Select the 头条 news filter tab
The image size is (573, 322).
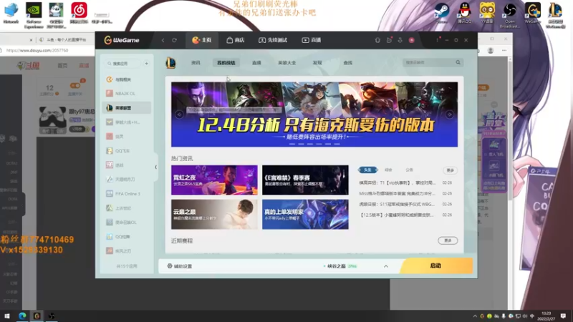tap(367, 170)
